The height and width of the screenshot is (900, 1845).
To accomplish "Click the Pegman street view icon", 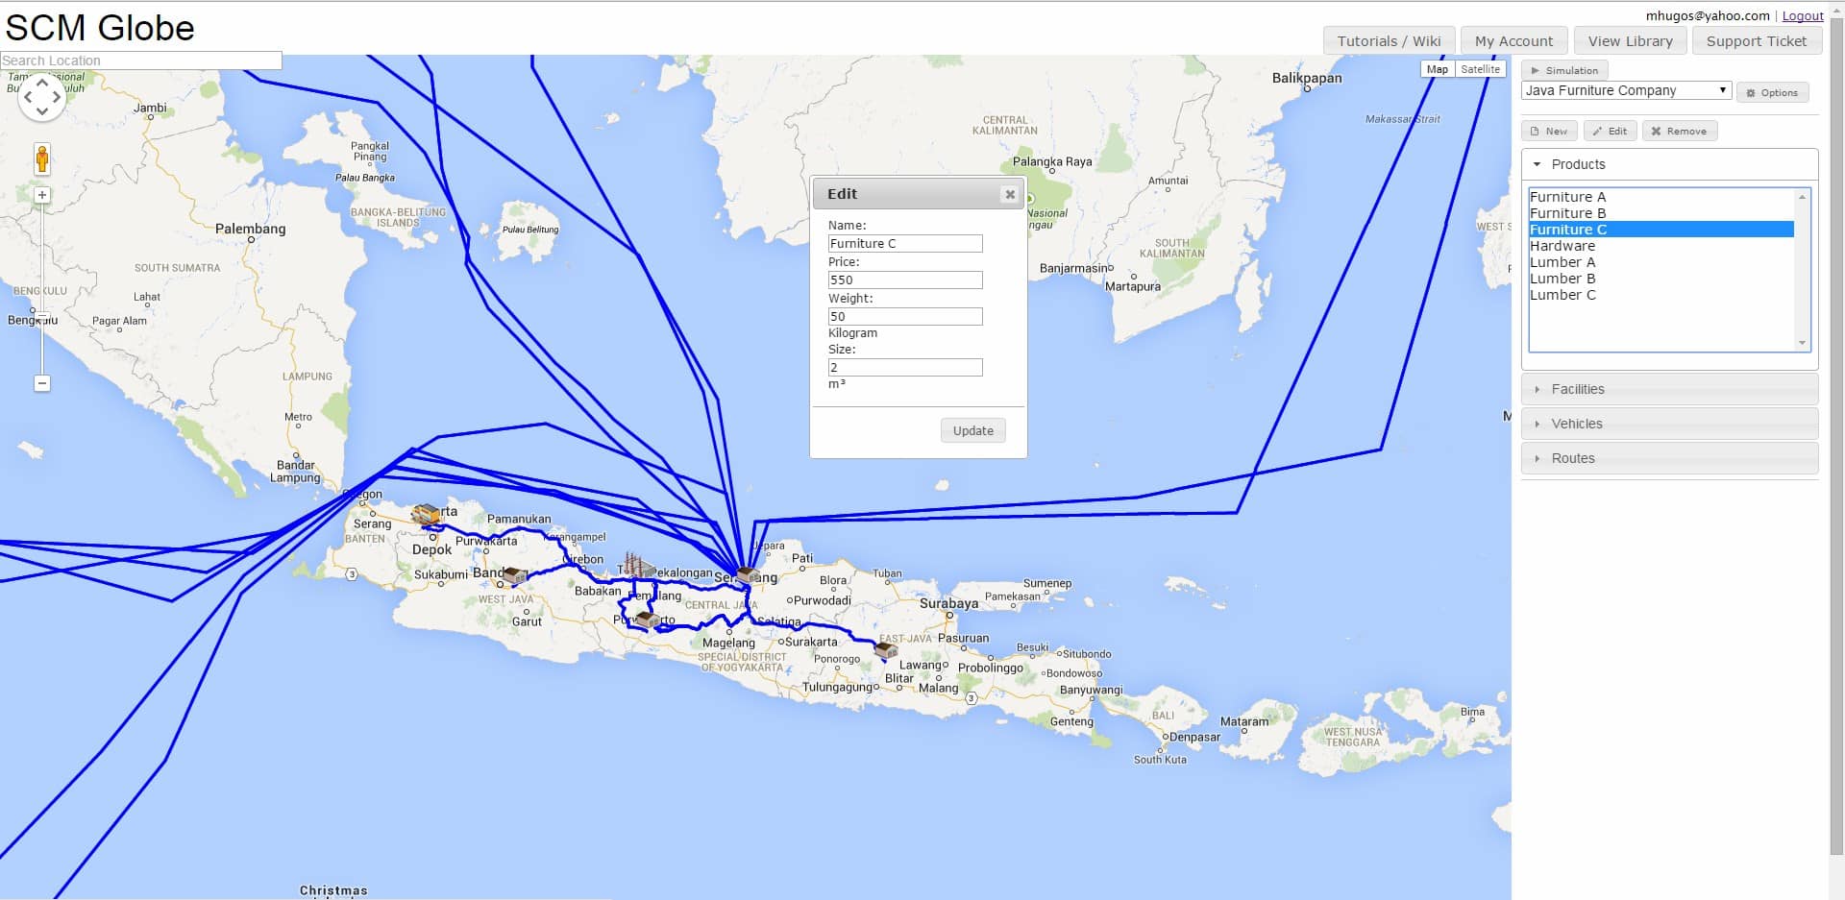I will (x=42, y=158).
